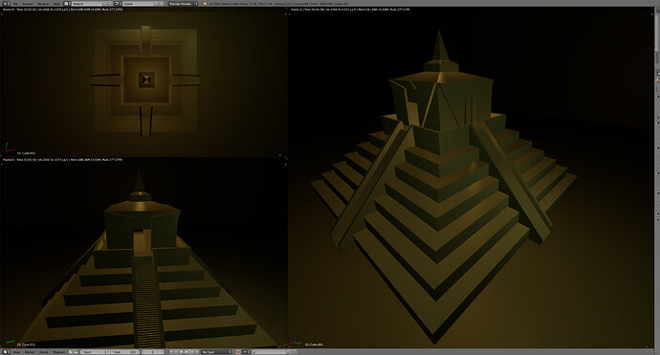Edit the Scene name field
660x355 pixels.
(138, 4)
